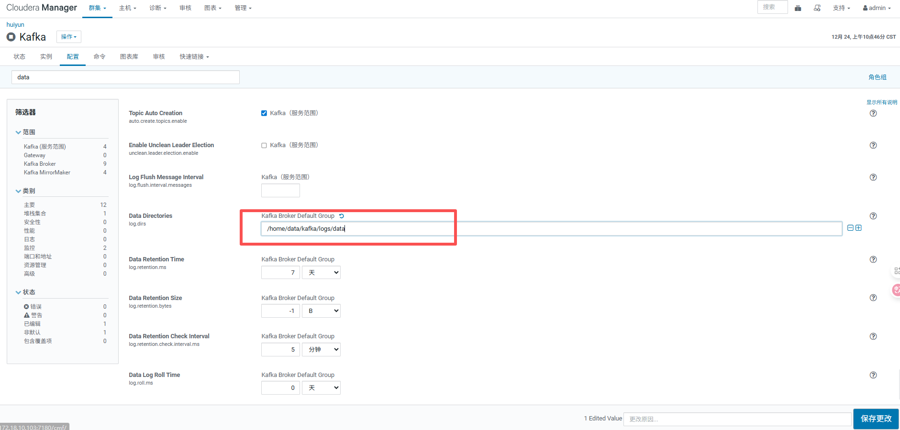
Task: Open the Data Retention Size unit dropdown
Action: click(321, 311)
